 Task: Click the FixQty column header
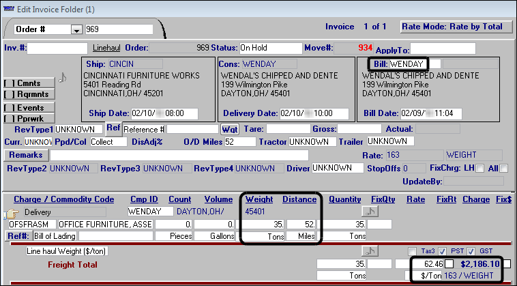pyautogui.click(x=383, y=199)
